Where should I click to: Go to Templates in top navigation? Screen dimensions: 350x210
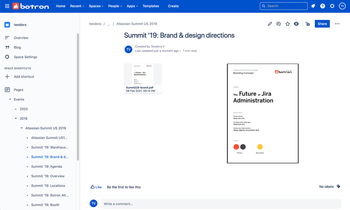pyautogui.click(x=151, y=6)
